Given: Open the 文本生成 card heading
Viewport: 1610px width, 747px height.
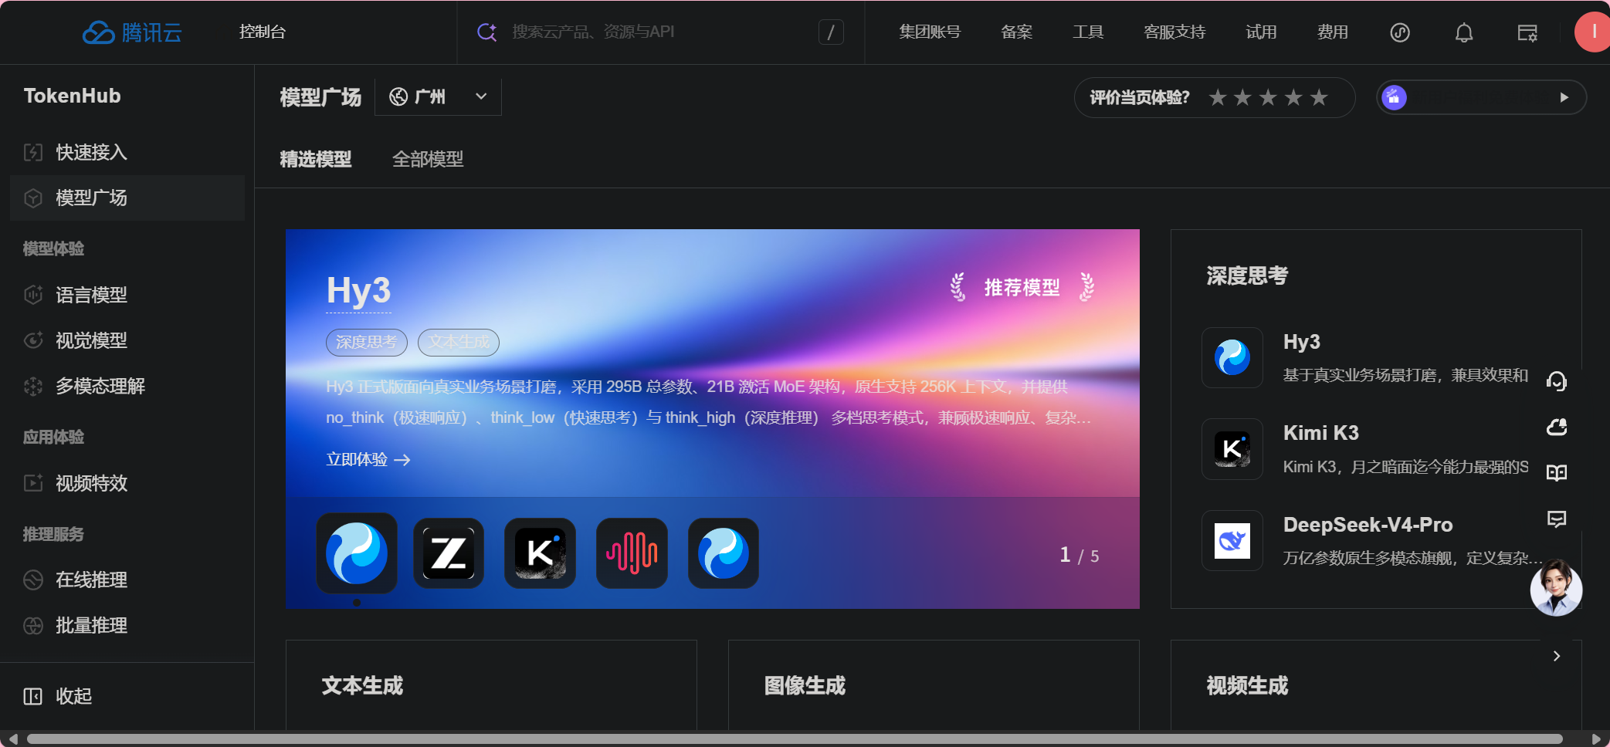Looking at the screenshot, I should click(x=362, y=685).
